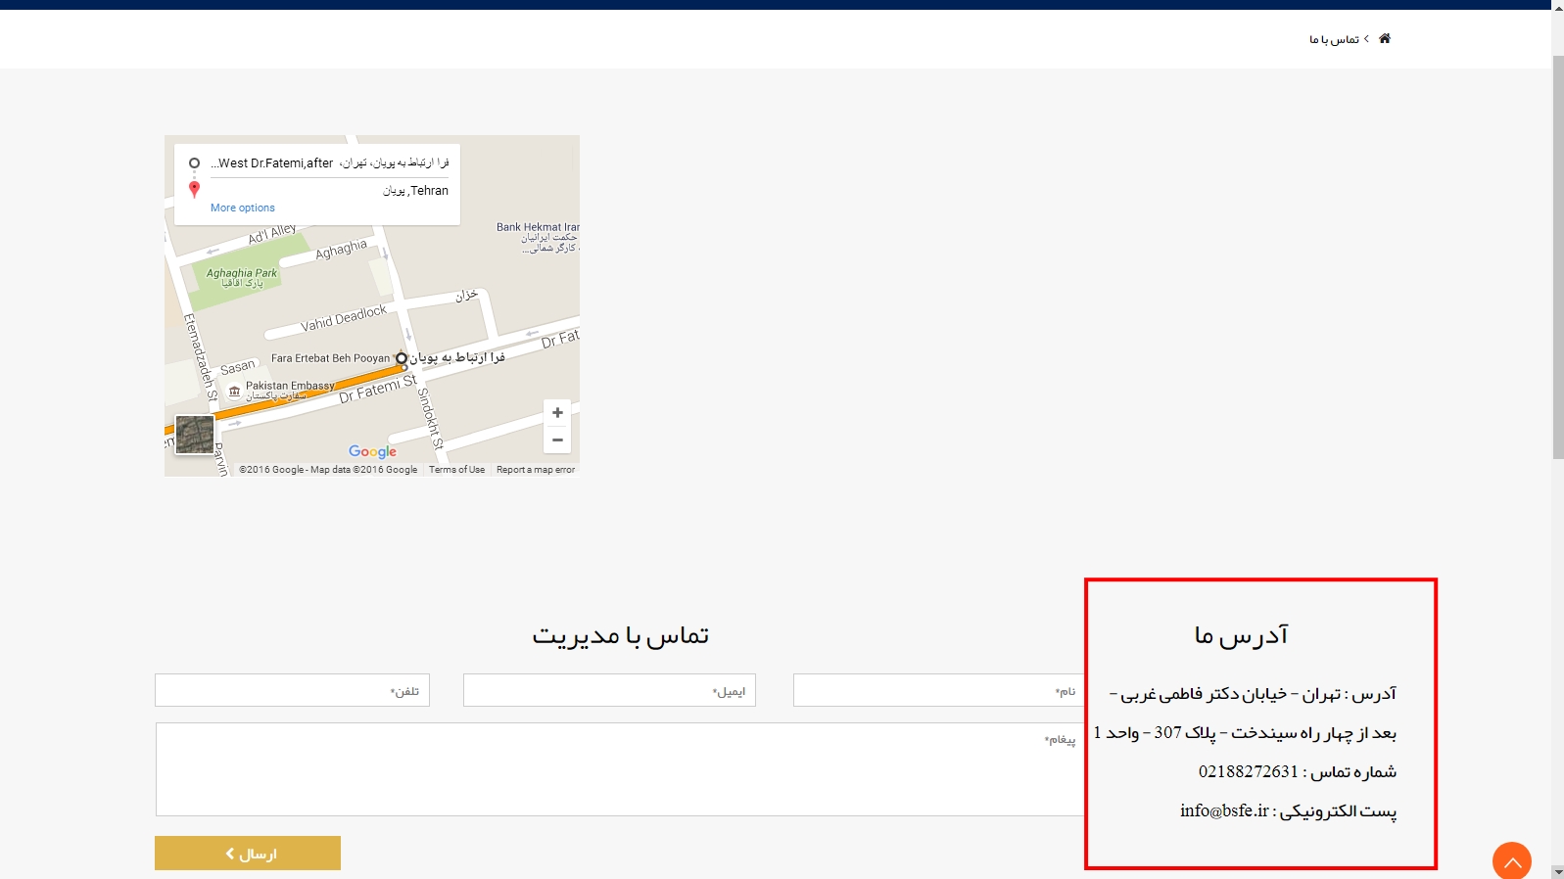Image resolution: width=1564 pixels, height=879 pixels.
Task: Zoom in on the map
Action: [x=557, y=413]
